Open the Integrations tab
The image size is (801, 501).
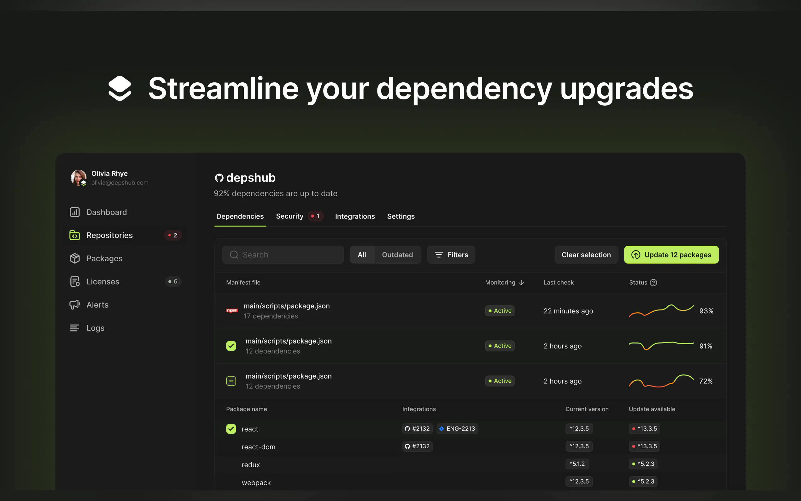[355, 216]
